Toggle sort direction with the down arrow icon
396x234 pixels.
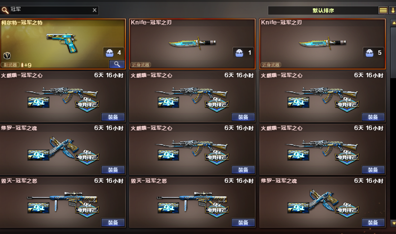[393, 10]
